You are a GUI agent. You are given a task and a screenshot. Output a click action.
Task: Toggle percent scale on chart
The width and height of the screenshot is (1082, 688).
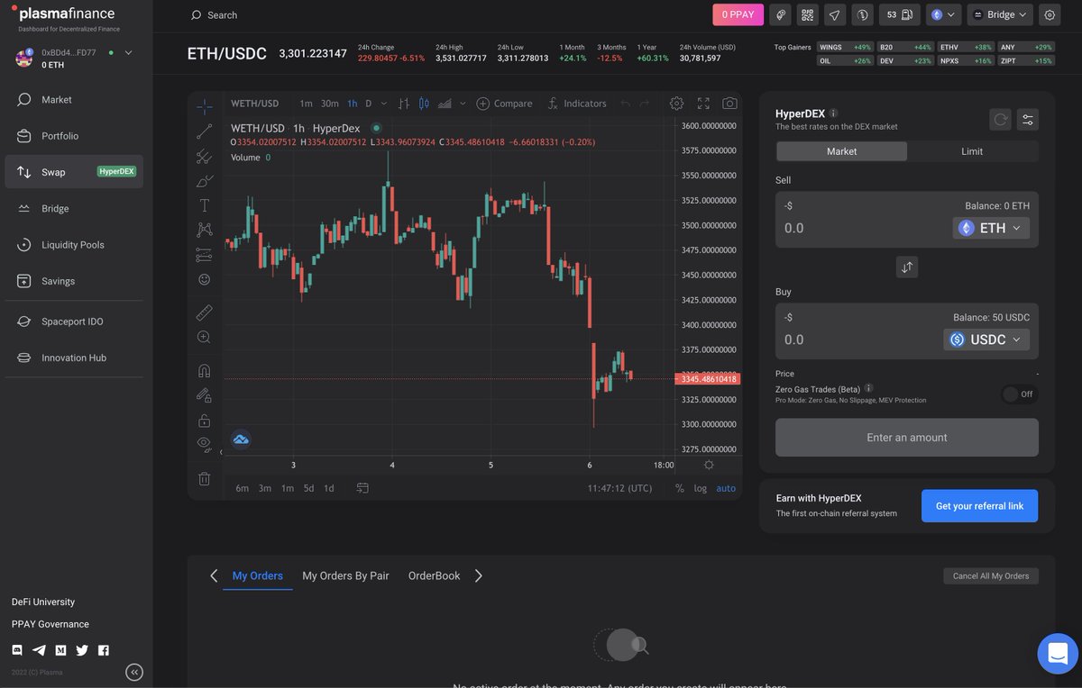click(x=679, y=488)
